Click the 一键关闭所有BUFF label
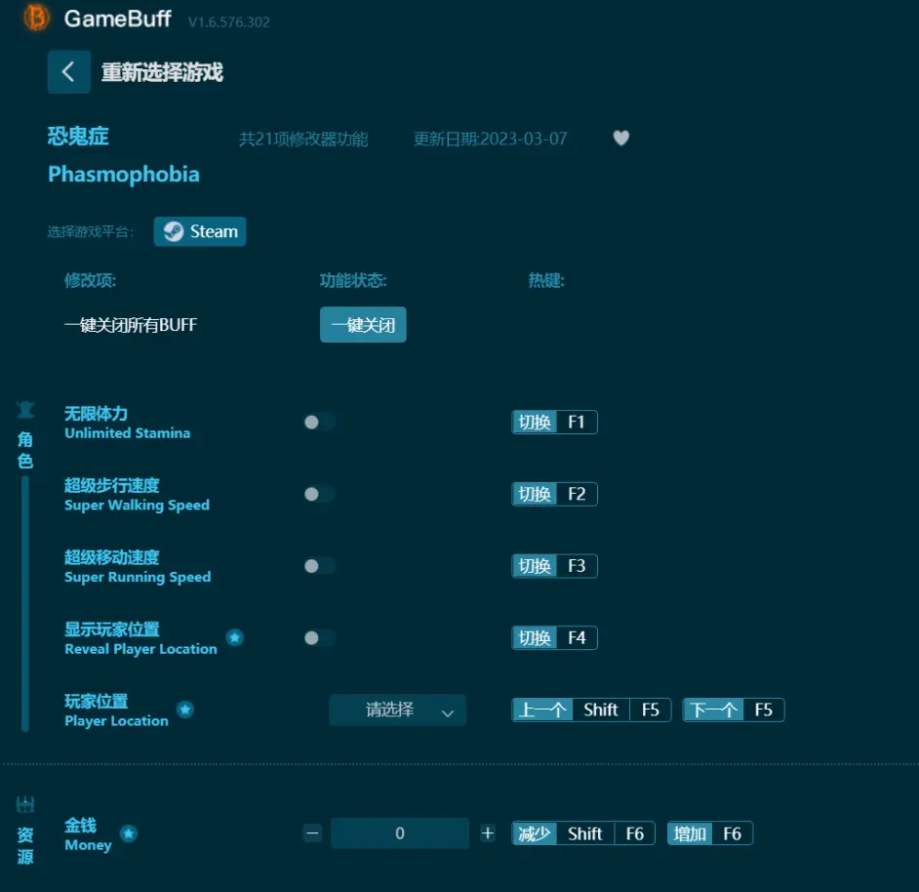The height and width of the screenshot is (892, 919). point(131,325)
